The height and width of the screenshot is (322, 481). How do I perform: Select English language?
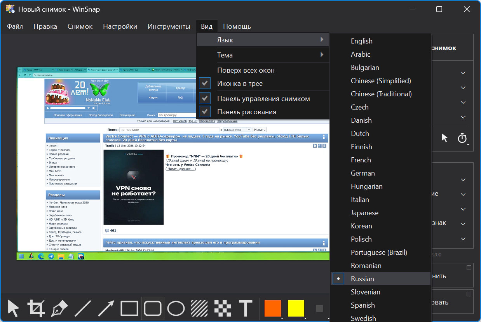(380, 41)
